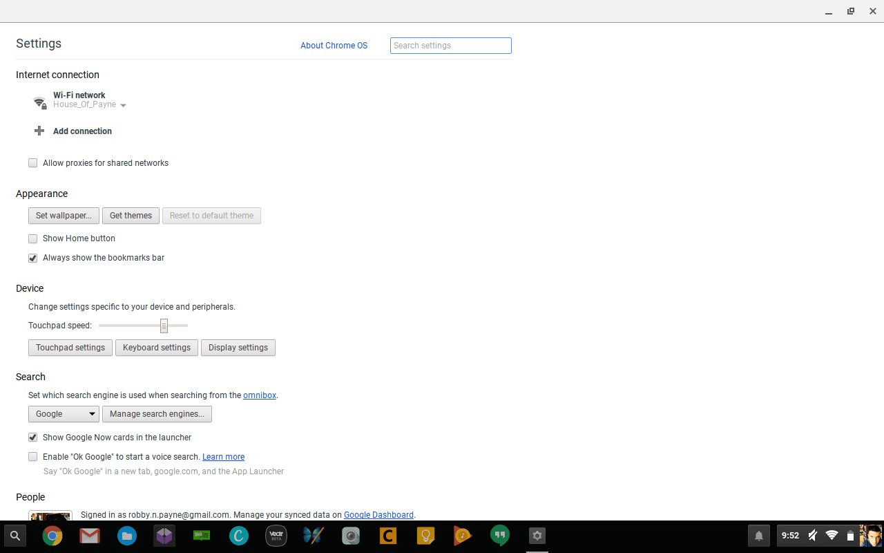The image size is (884, 553).
Task: Adjust the touchpad speed slider
Action: click(164, 325)
